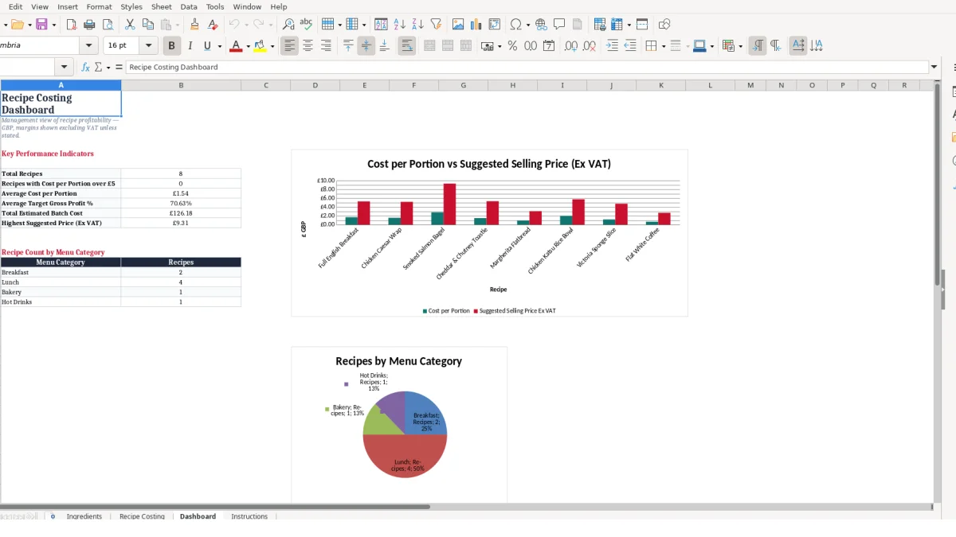Toggle left-to-right text direction
956x537 pixels.
(x=758, y=46)
